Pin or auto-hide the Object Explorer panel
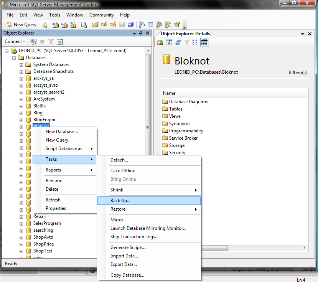 click(x=141, y=33)
